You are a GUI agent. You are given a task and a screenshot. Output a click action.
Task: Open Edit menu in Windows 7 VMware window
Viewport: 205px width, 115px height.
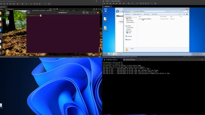(107, 4)
